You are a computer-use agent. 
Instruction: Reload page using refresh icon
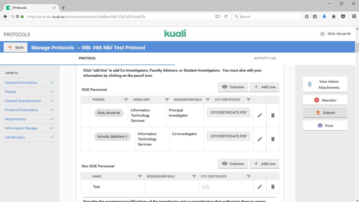coord(226,16)
